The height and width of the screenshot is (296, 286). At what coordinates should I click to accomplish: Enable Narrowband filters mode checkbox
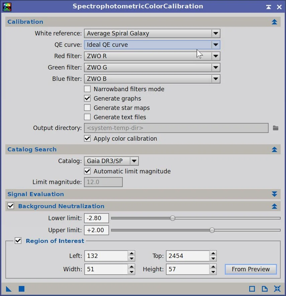click(87, 89)
